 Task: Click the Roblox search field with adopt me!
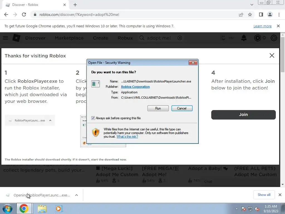(161, 38)
